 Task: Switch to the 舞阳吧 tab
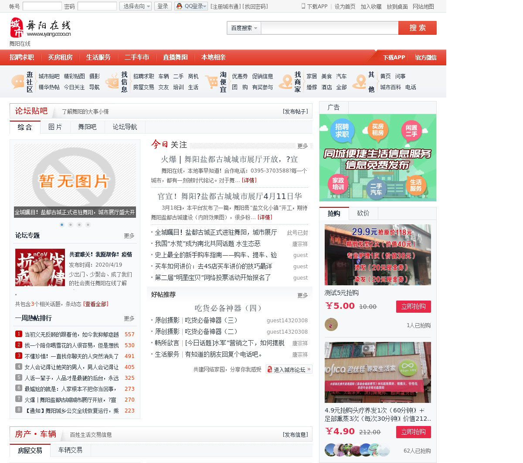coord(87,127)
